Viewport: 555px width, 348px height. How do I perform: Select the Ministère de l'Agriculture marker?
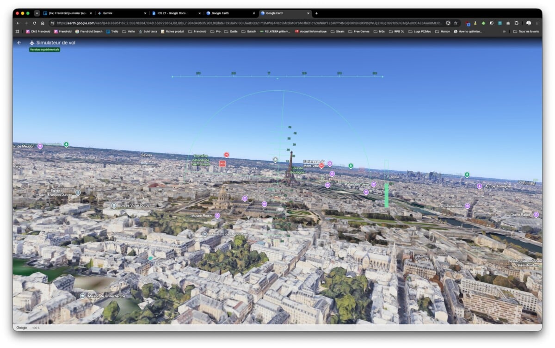tap(204, 235)
